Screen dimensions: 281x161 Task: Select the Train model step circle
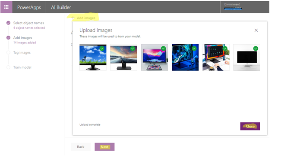pyautogui.click(x=8, y=67)
